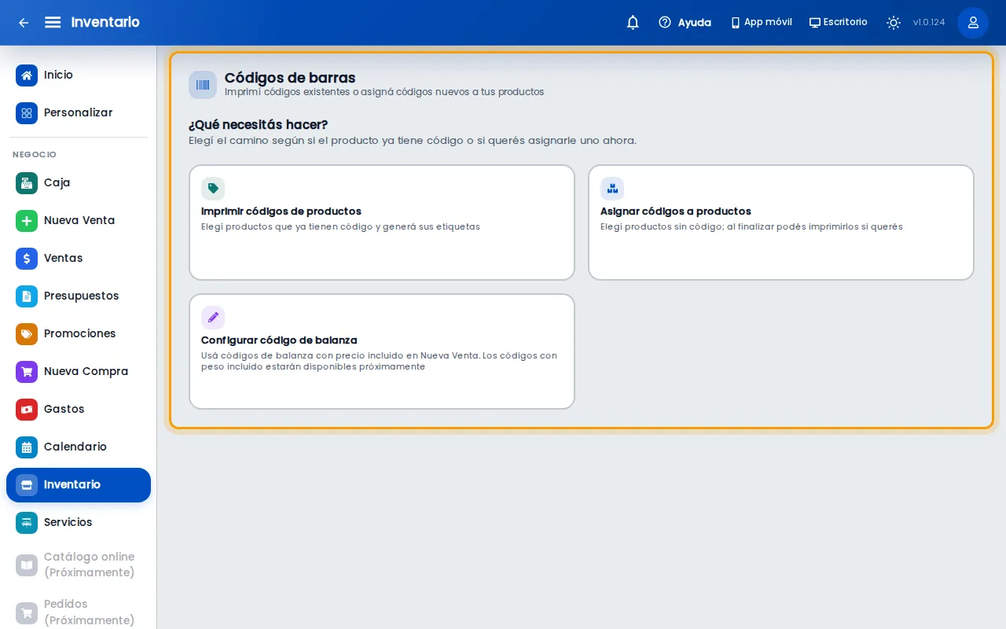Toggle the light/dark theme sun icon
Screen dimensions: 1006x629
click(894, 22)
